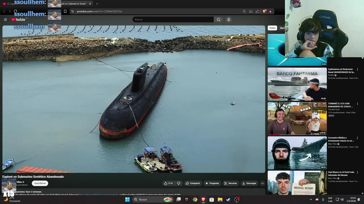The height and width of the screenshot is (204, 364).
Task: Click the Suscribirme button
Action: pos(40,183)
